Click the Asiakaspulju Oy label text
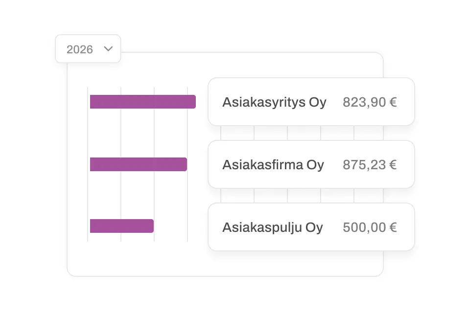Image resolution: width=469 pixels, height=314 pixels. [x=273, y=227]
